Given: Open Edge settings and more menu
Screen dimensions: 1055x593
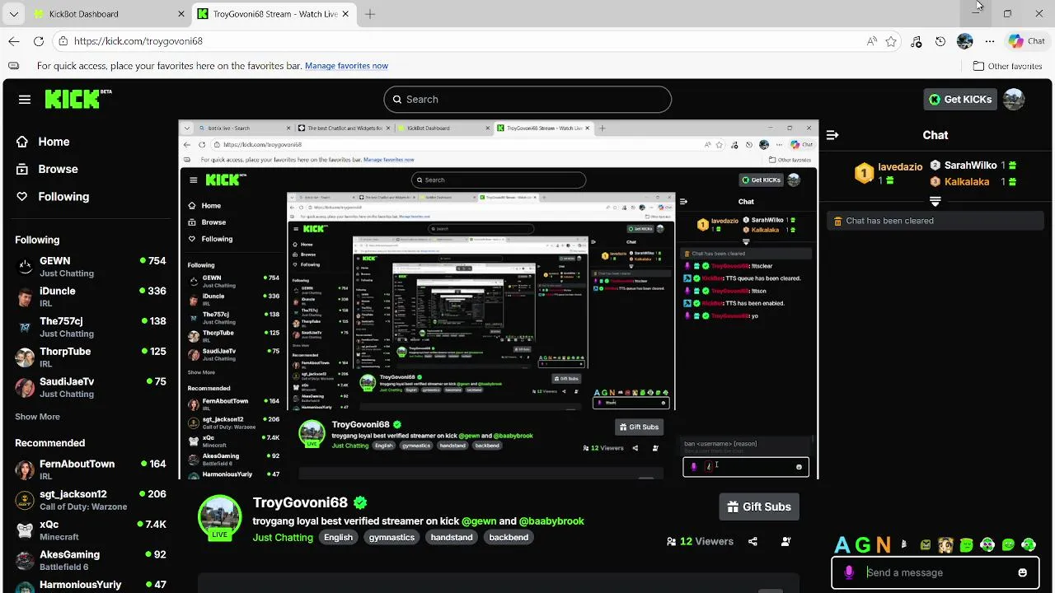Looking at the screenshot, I should coord(990,41).
